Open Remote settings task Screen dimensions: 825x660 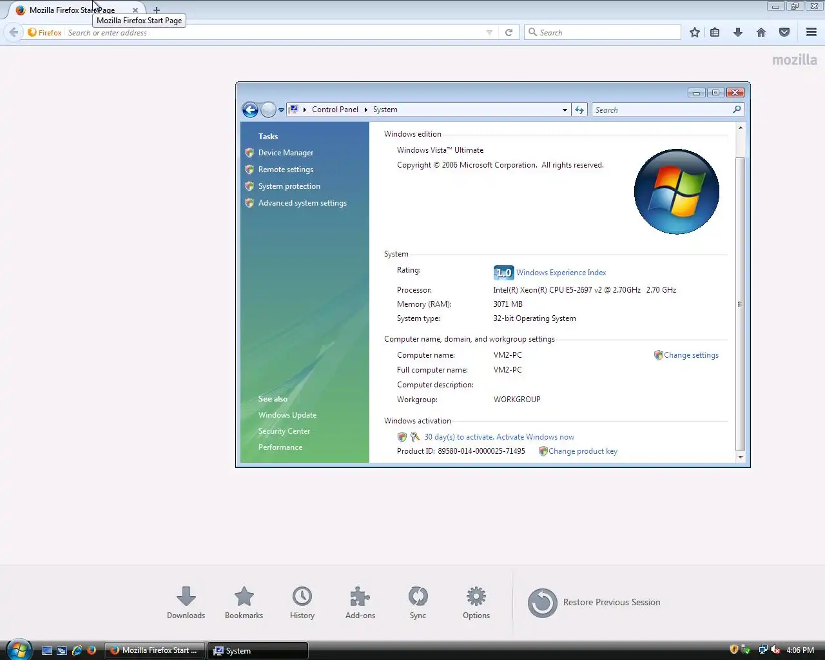[286, 170]
